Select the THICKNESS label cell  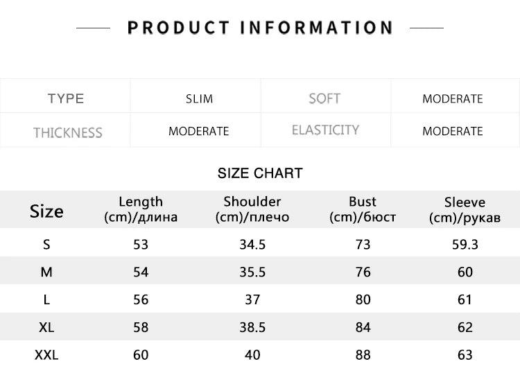tap(67, 132)
